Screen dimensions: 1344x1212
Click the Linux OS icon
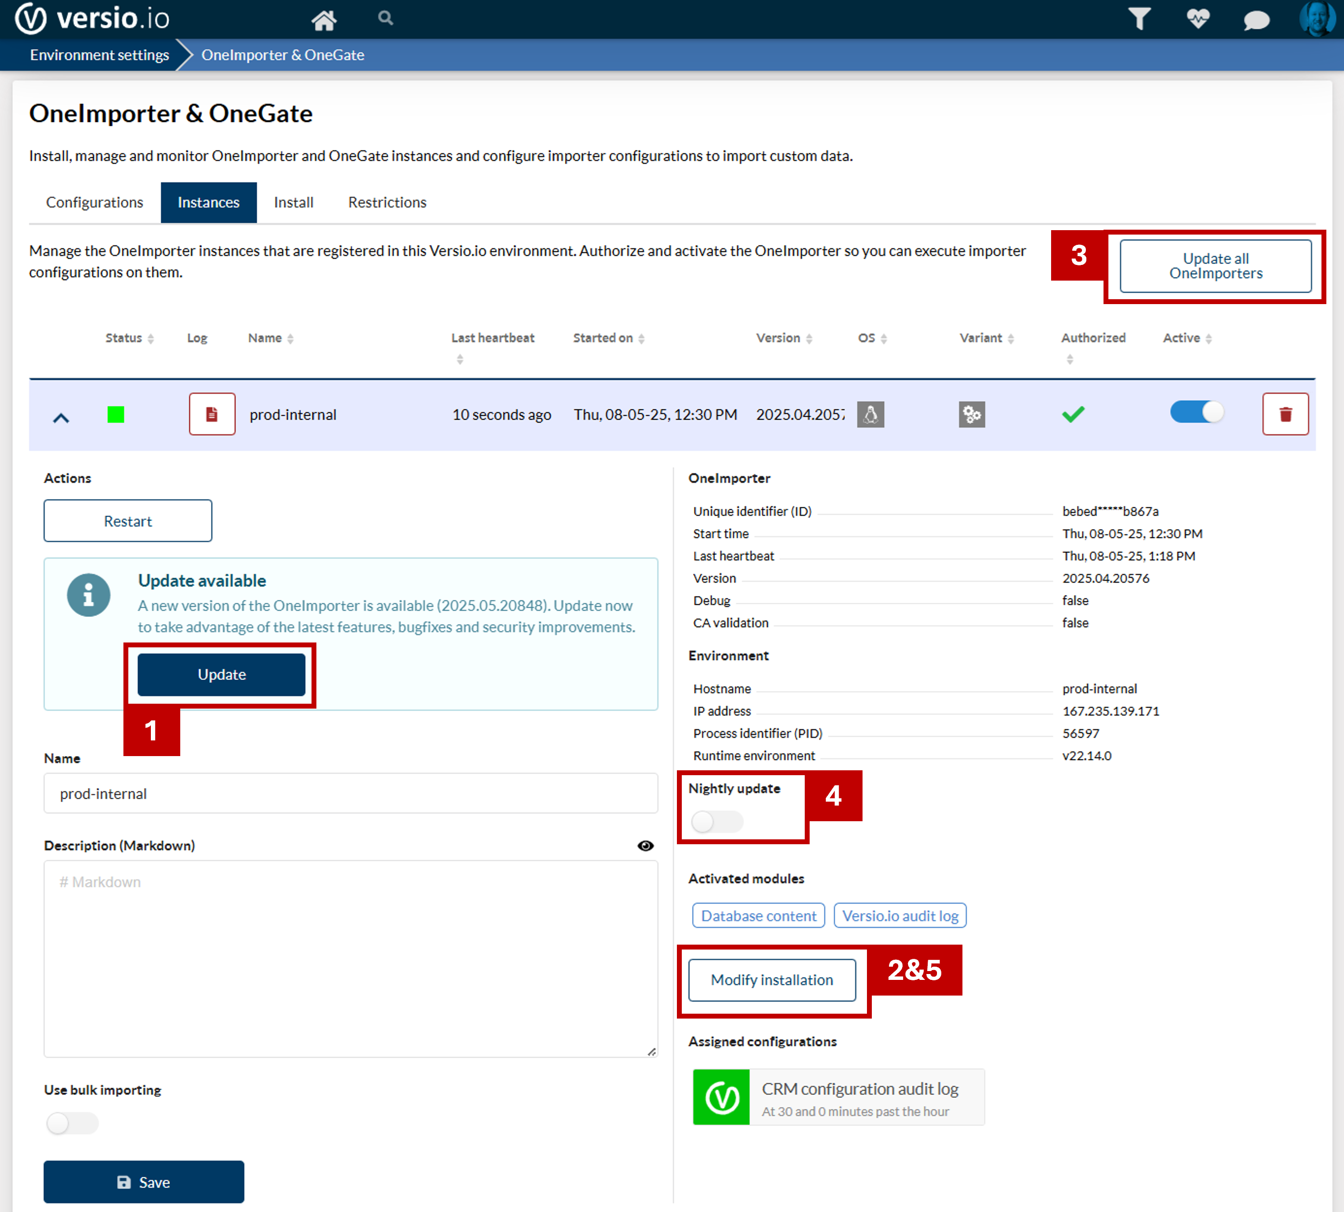[870, 414]
